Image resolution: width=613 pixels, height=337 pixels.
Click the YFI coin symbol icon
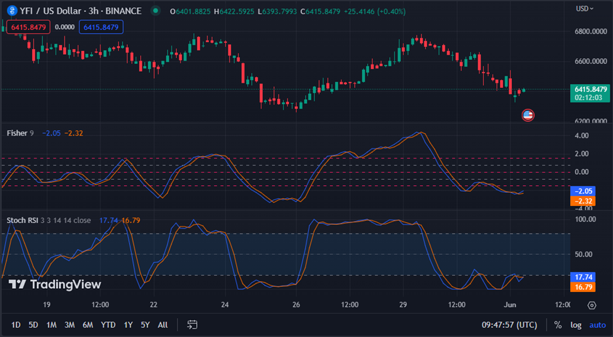[8, 11]
